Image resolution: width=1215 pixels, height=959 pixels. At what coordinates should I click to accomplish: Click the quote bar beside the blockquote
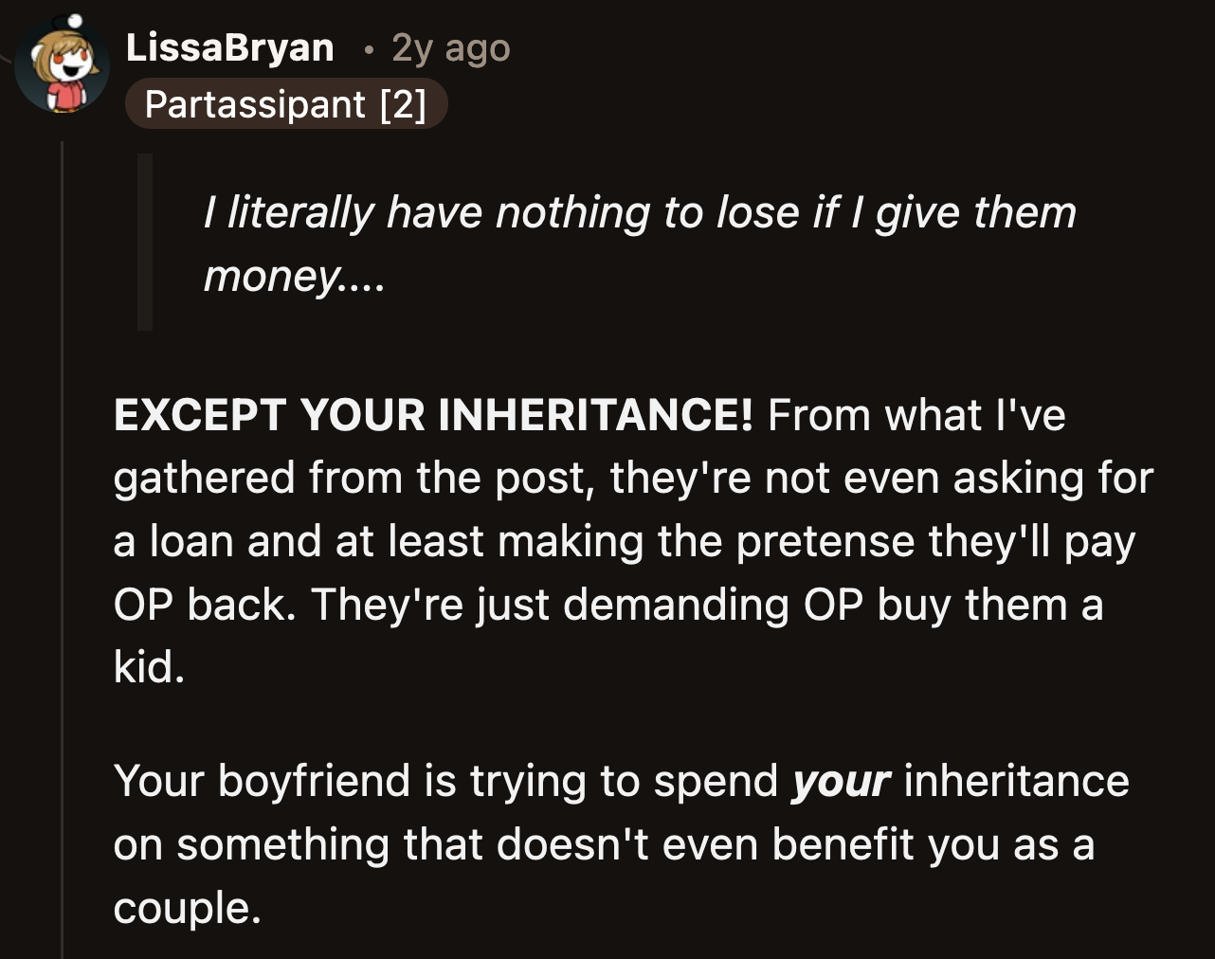[x=144, y=242]
